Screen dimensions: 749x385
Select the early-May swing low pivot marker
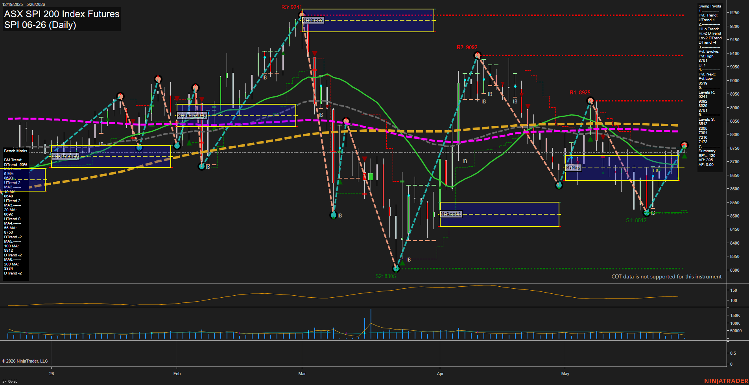click(x=559, y=185)
